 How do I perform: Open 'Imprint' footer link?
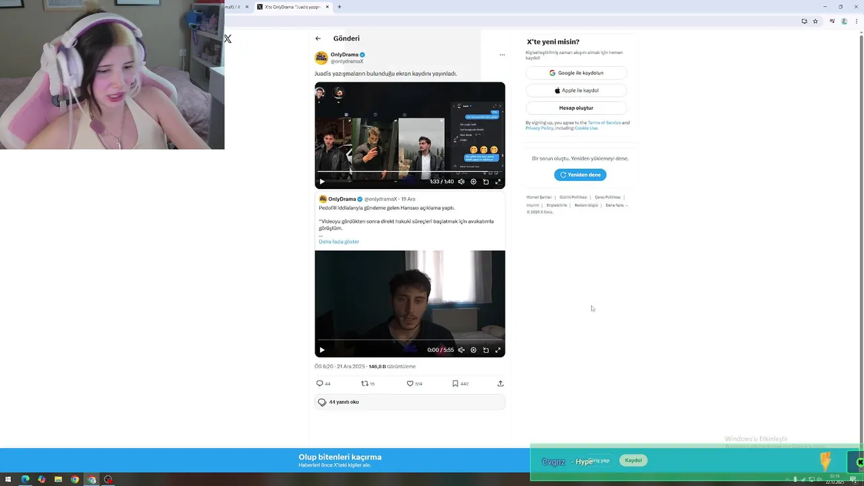pyautogui.click(x=533, y=205)
